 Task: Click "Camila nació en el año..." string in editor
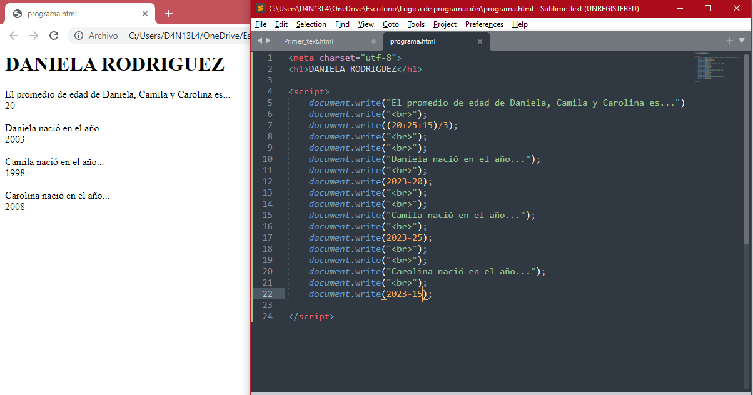[x=457, y=215]
